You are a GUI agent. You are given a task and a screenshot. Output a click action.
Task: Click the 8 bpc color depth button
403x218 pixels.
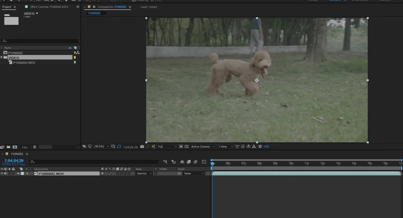coord(25,147)
